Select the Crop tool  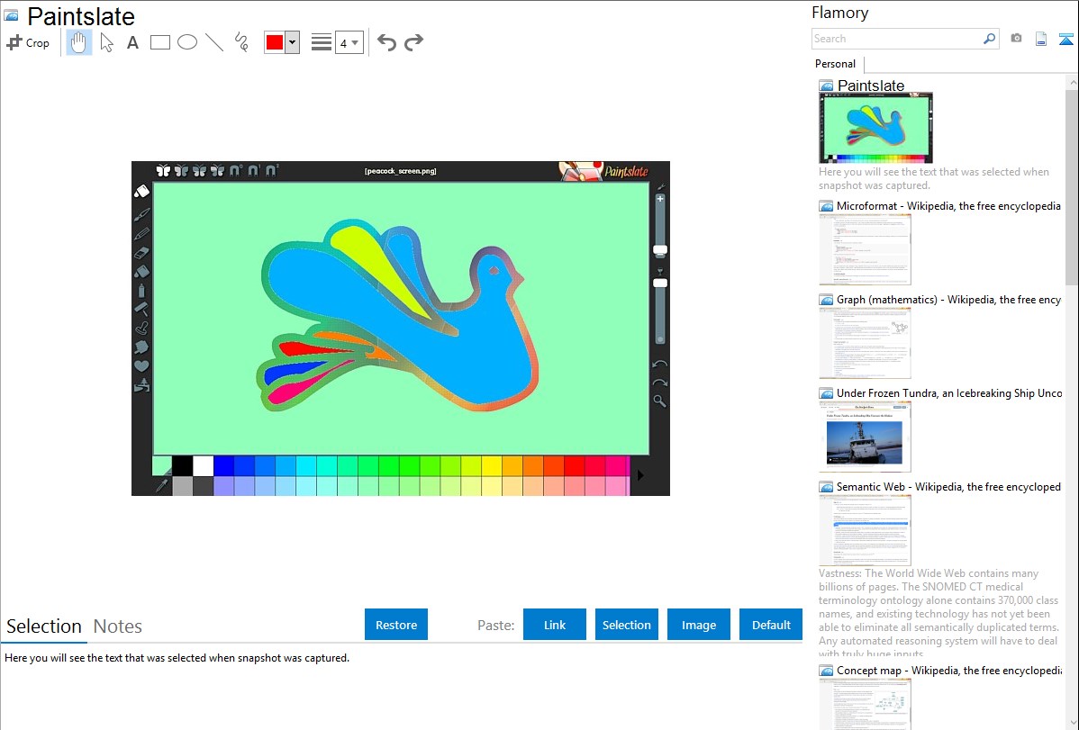(x=28, y=42)
